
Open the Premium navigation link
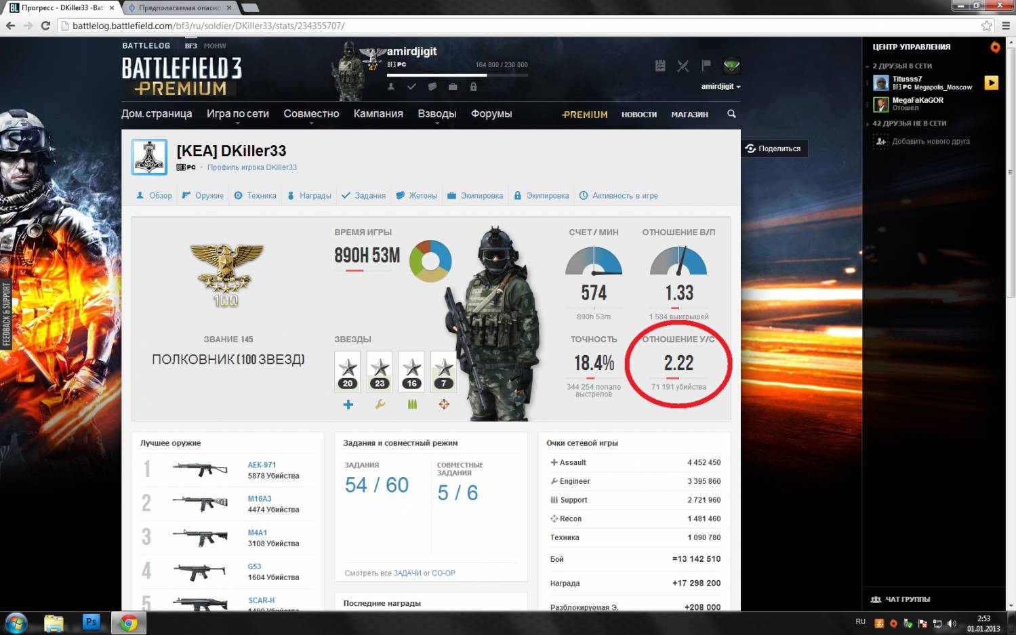click(x=585, y=115)
